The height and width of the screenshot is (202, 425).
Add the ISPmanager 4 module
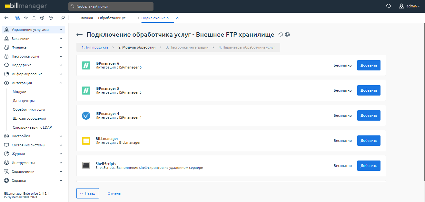(x=369, y=115)
